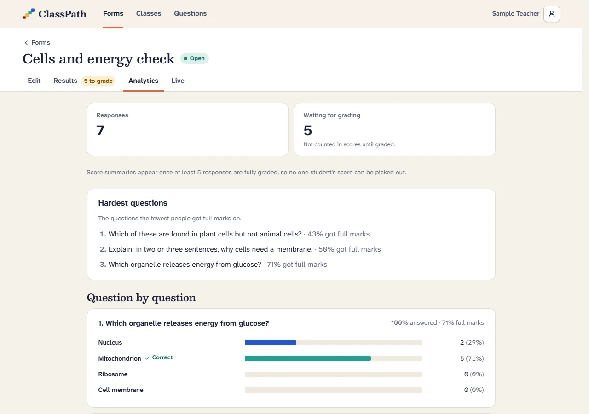
Task: Click the Sample Teacher account name
Action: [515, 14]
